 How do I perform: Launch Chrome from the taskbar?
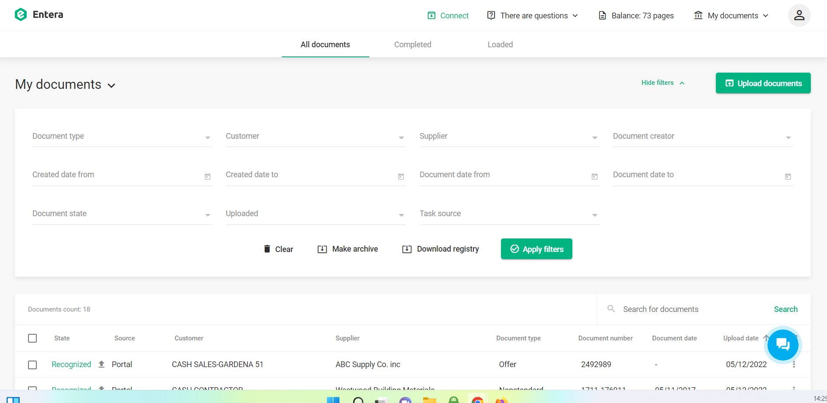477,399
